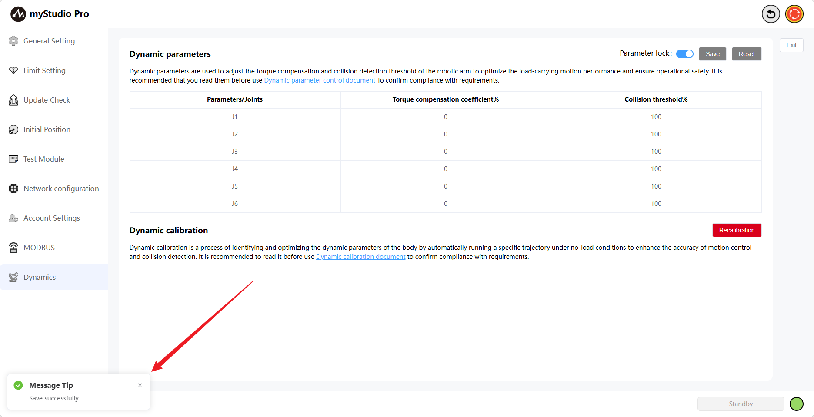Screen dimensions: 814x417
Task: Click the Initial Position icon
Action: pos(13,129)
